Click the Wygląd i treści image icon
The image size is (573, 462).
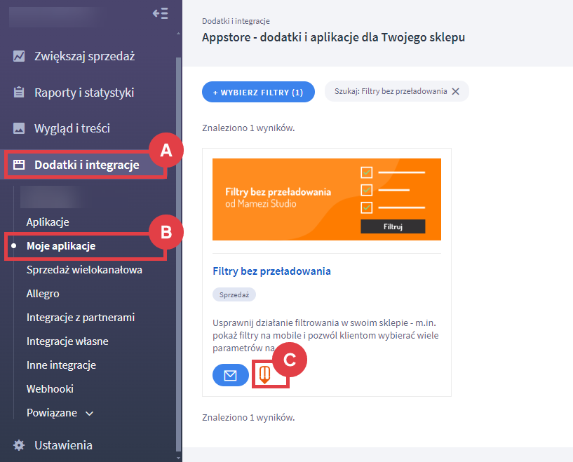(x=19, y=129)
